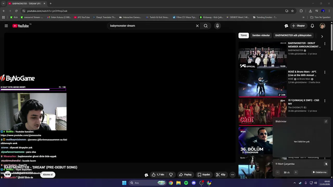Viewport: 333px width, 187px height.
Task: Open OBS Studio from the taskbar
Action: coord(201,183)
